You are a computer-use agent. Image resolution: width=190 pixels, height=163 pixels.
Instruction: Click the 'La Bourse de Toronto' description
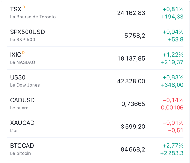(x=33, y=17)
